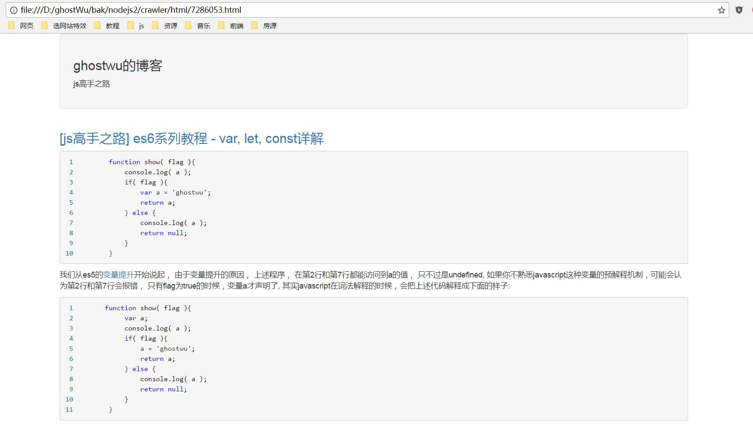The image size is (753, 424).
Task: Open the red 变量提升 link in the paragraph
Action: click(119, 274)
